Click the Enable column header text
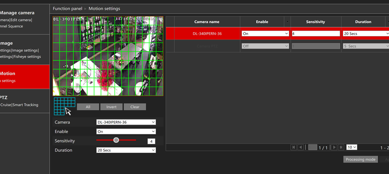 262,22
